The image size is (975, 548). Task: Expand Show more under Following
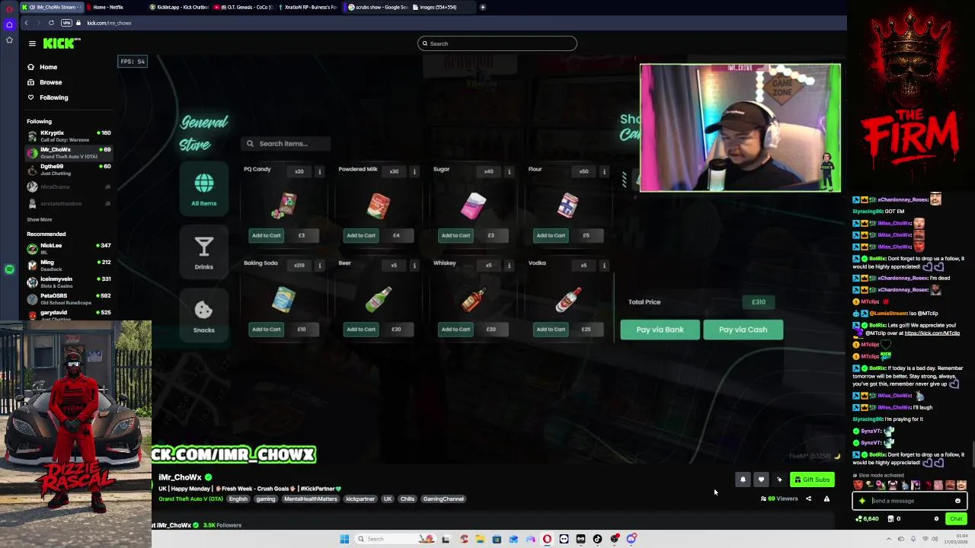pyautogui.click(x=40, y=219)
